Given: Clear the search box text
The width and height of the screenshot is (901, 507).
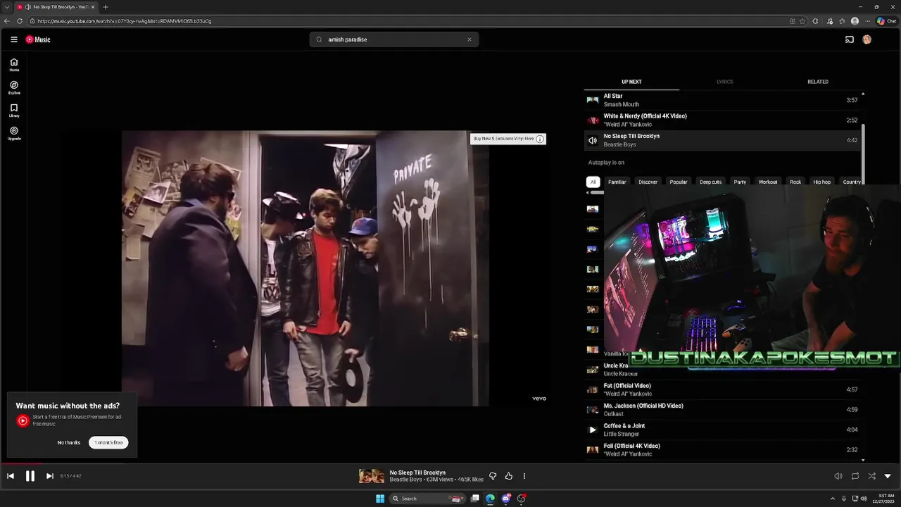Looking at the screenshot, I should (x=470, y=39).
